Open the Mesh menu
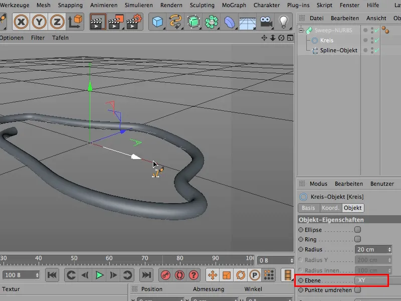The image size is (401, 301). (44, 5)
